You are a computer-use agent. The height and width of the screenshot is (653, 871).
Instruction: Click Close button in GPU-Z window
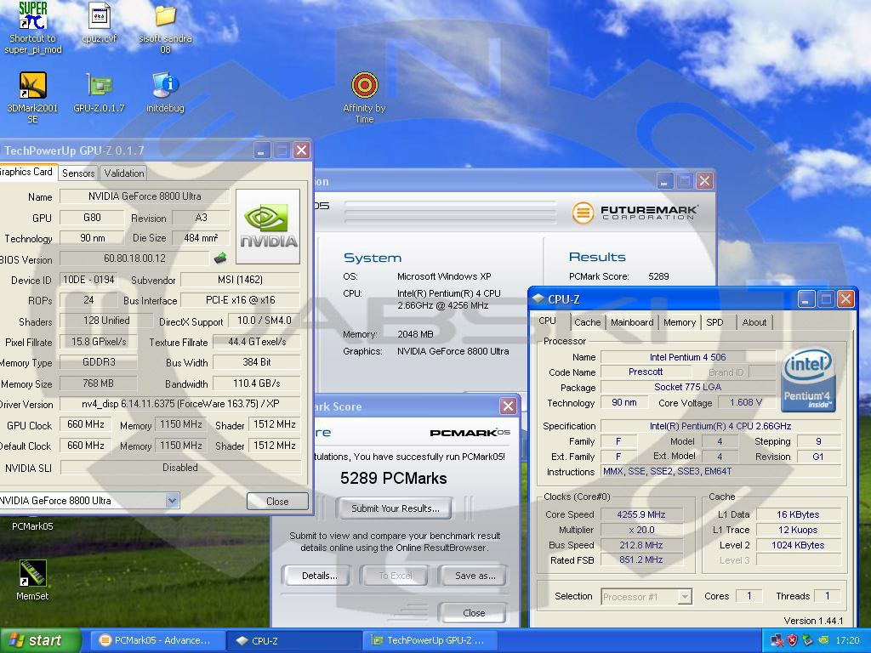[x=277, y=501]
